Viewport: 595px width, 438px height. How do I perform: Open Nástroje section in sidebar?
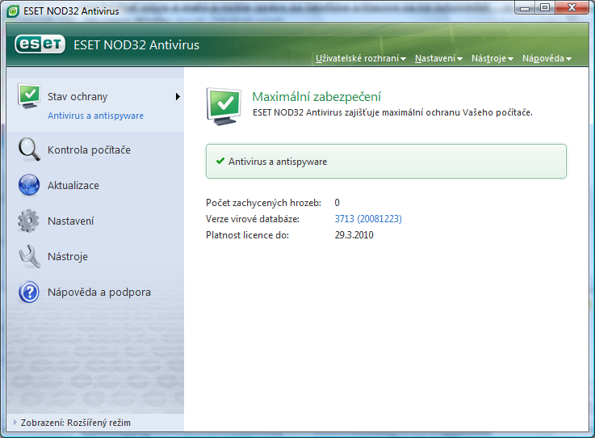[x=68, y=256]
